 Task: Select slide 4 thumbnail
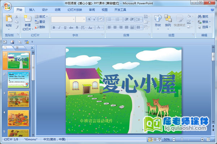pyautogui.click(x=18, y=118)
